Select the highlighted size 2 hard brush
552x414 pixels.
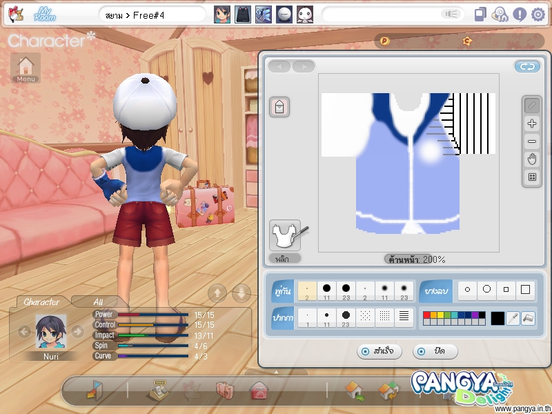click(x=307, y=290)
